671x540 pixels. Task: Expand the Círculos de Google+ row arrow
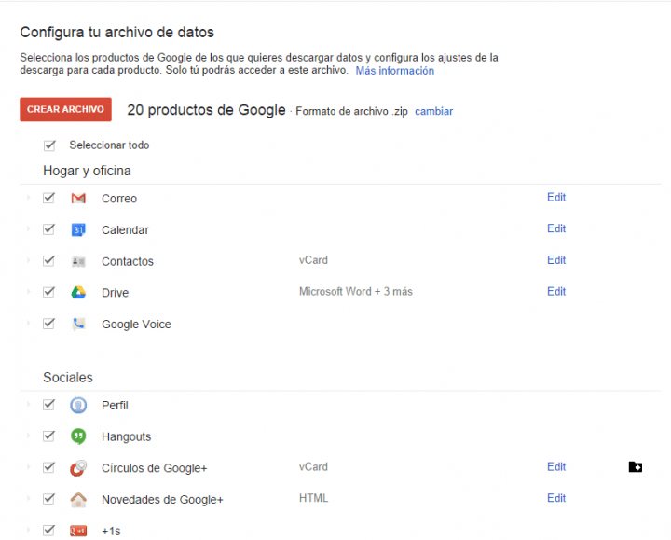click(x=29, y=466)
